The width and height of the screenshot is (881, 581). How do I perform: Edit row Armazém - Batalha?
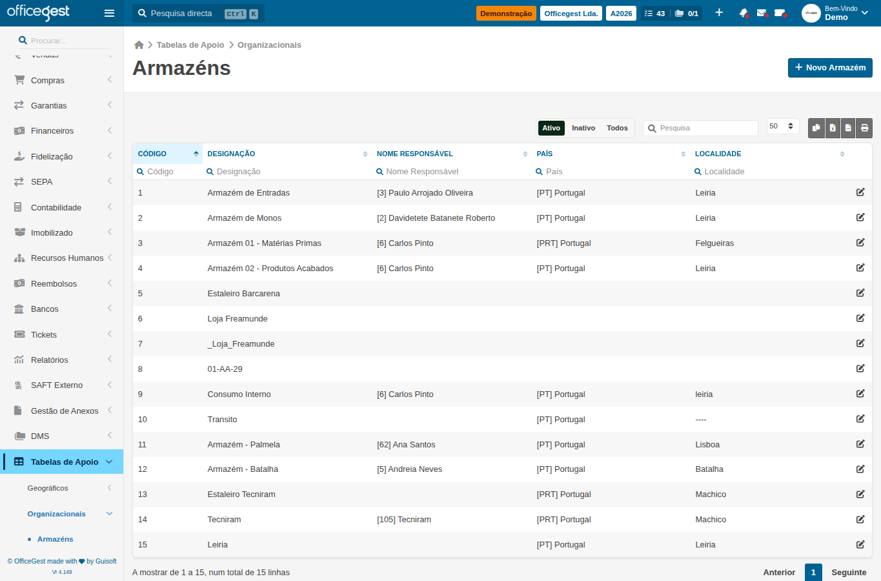pyautogui.click(x=860, y=469)
